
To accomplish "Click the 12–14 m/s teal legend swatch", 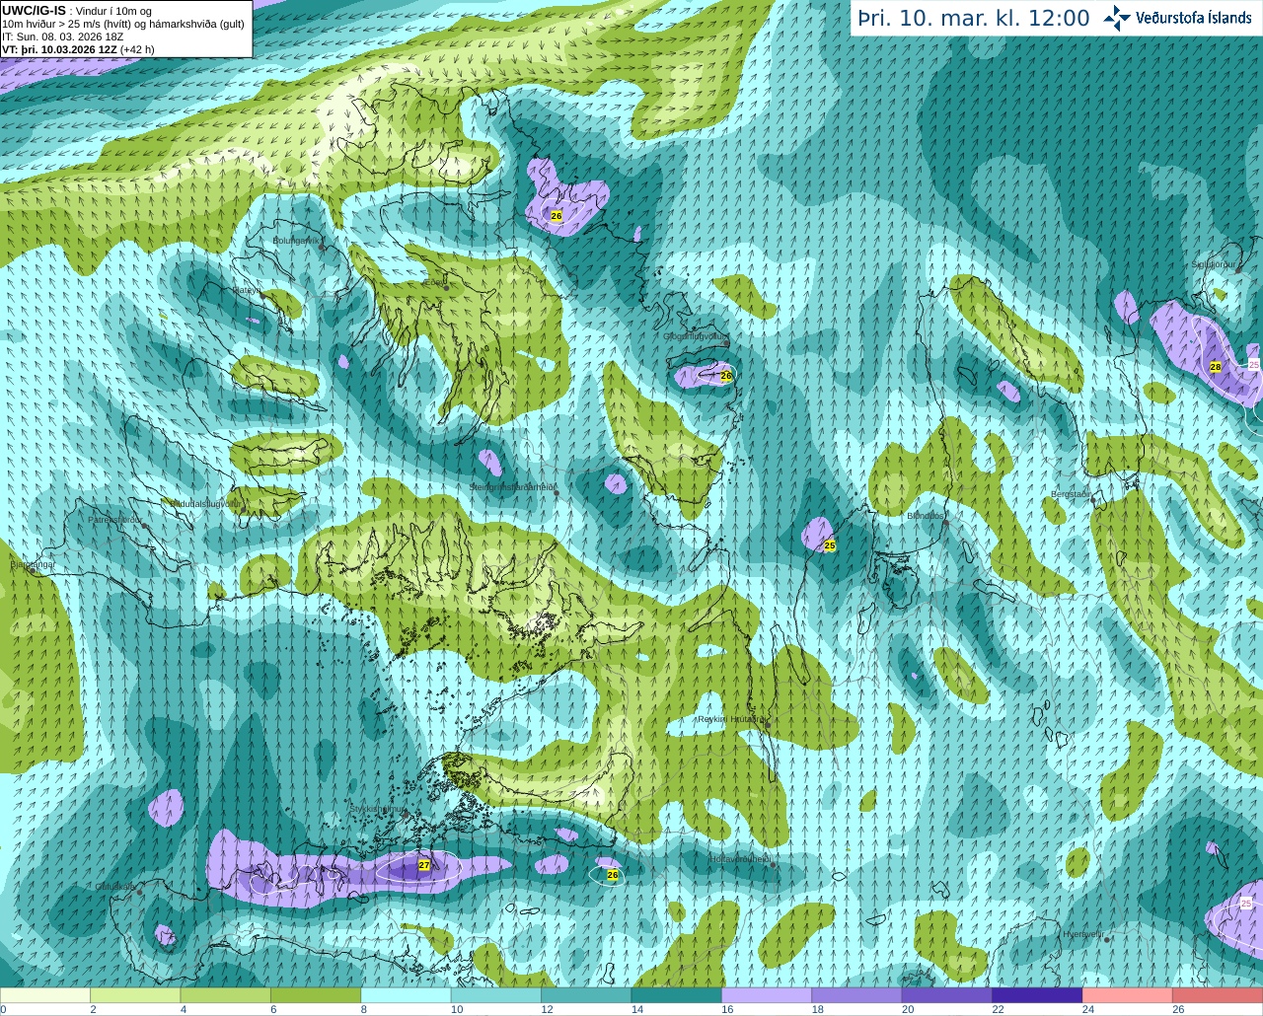I will 586,995.
